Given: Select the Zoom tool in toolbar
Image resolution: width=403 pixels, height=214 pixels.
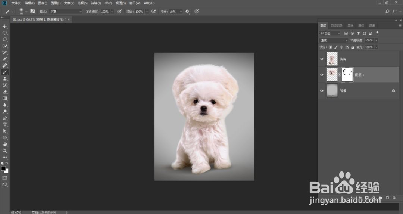Looking at the screenshot, I should [x=5, y=151].
